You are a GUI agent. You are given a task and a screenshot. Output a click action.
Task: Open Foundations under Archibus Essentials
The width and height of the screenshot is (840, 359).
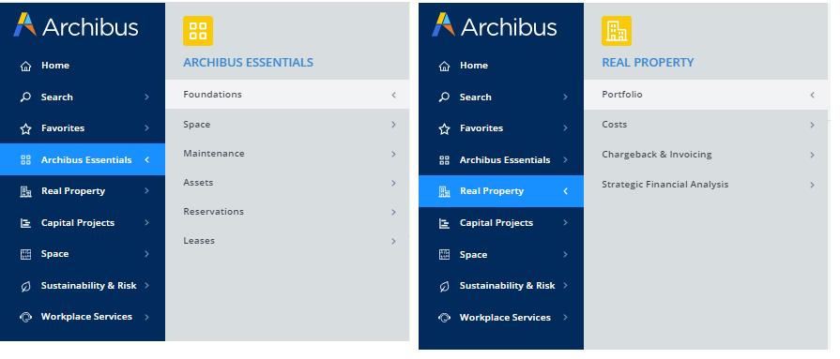pos(287,94)
